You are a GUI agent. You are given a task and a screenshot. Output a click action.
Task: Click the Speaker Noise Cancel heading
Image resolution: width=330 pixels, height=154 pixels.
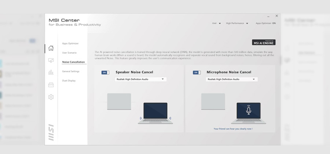tap(134, 72)
